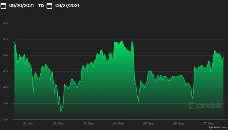Click the 26. Sep x-axis label
The image size is (228, 130).
pos(178,124)
